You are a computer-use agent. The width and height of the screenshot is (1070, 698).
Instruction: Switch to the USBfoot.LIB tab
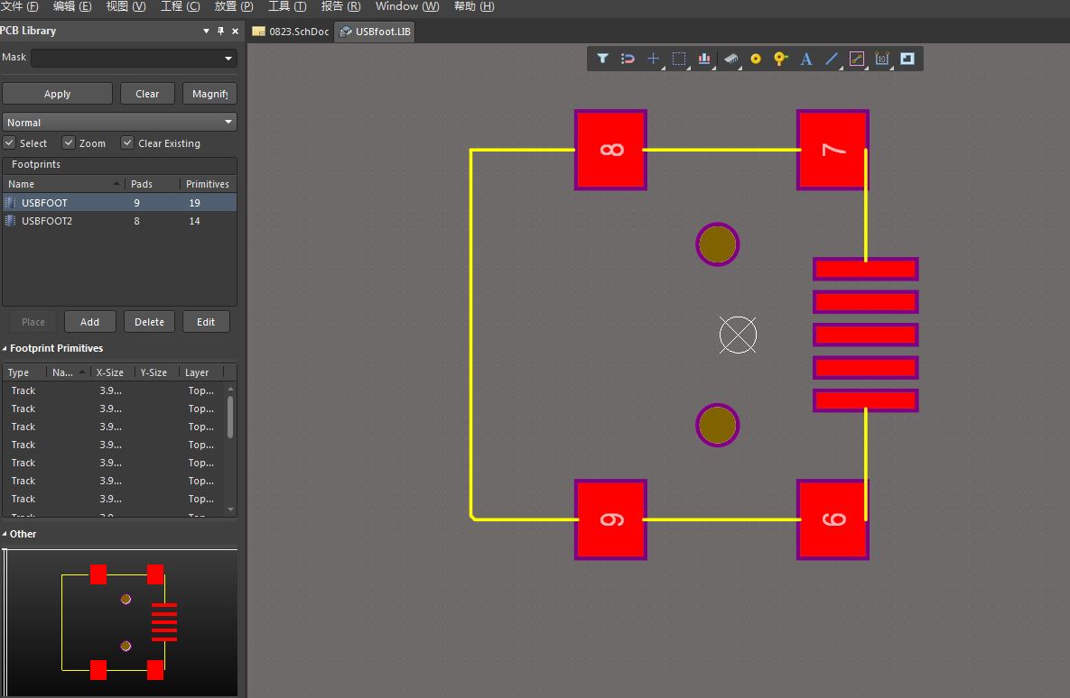click(376, 32)
